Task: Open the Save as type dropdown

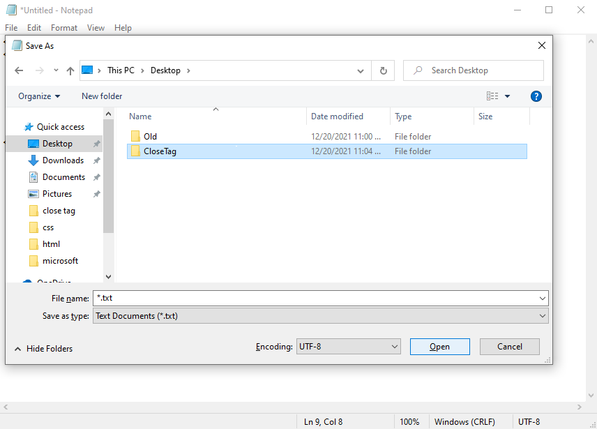Action: (x=543, y=316)
